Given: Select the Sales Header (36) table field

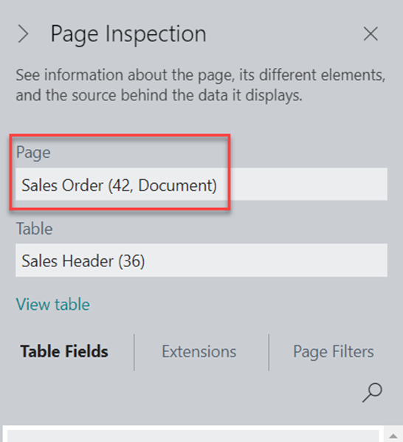Looking at the screenshot, I should 201,260.
